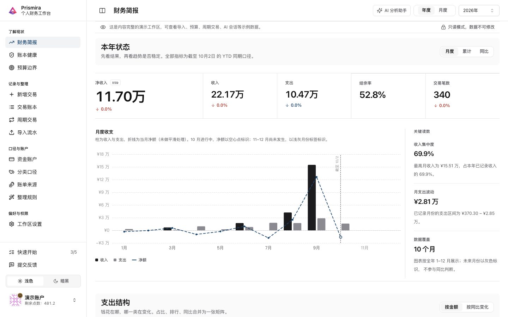Click the eye icon in the demo notice

click(103, 27)
